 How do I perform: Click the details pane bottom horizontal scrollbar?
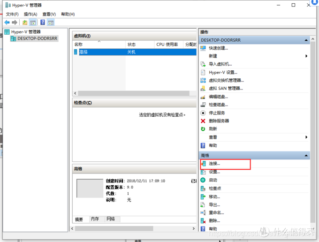[x=114, y=228]
